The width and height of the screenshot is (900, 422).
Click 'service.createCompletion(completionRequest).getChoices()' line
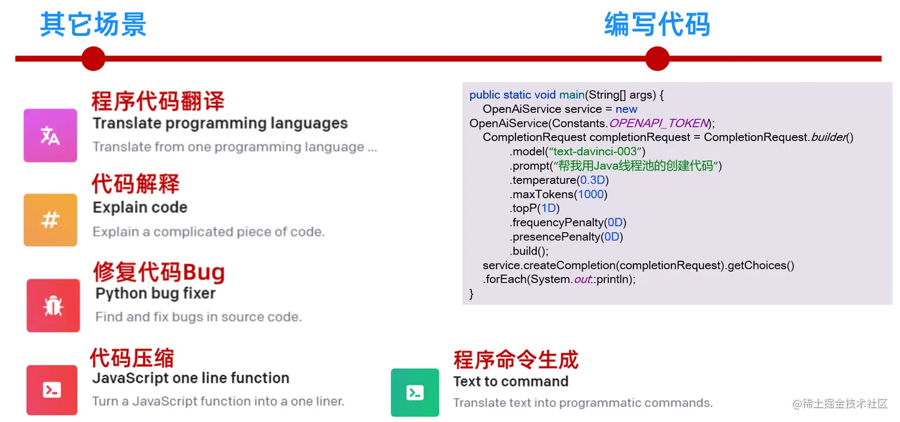click(638, 265)
